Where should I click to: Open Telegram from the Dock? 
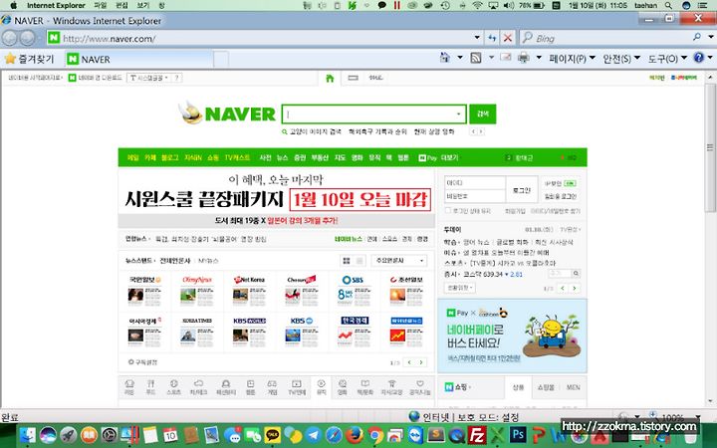point(314,435)
